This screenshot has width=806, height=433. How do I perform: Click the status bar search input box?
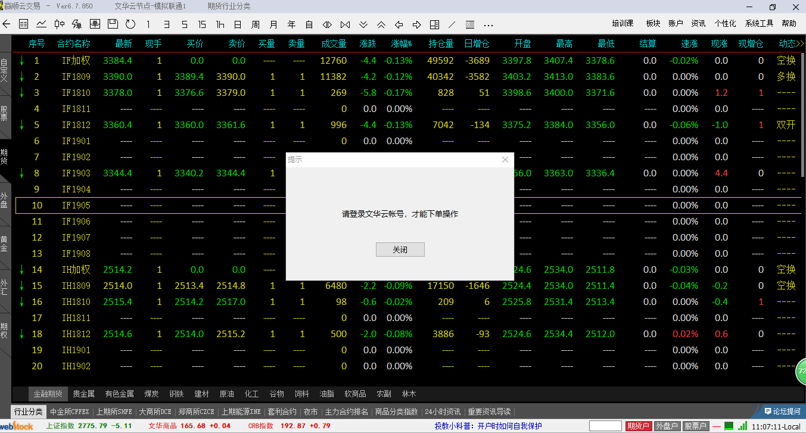coord(606,426)
